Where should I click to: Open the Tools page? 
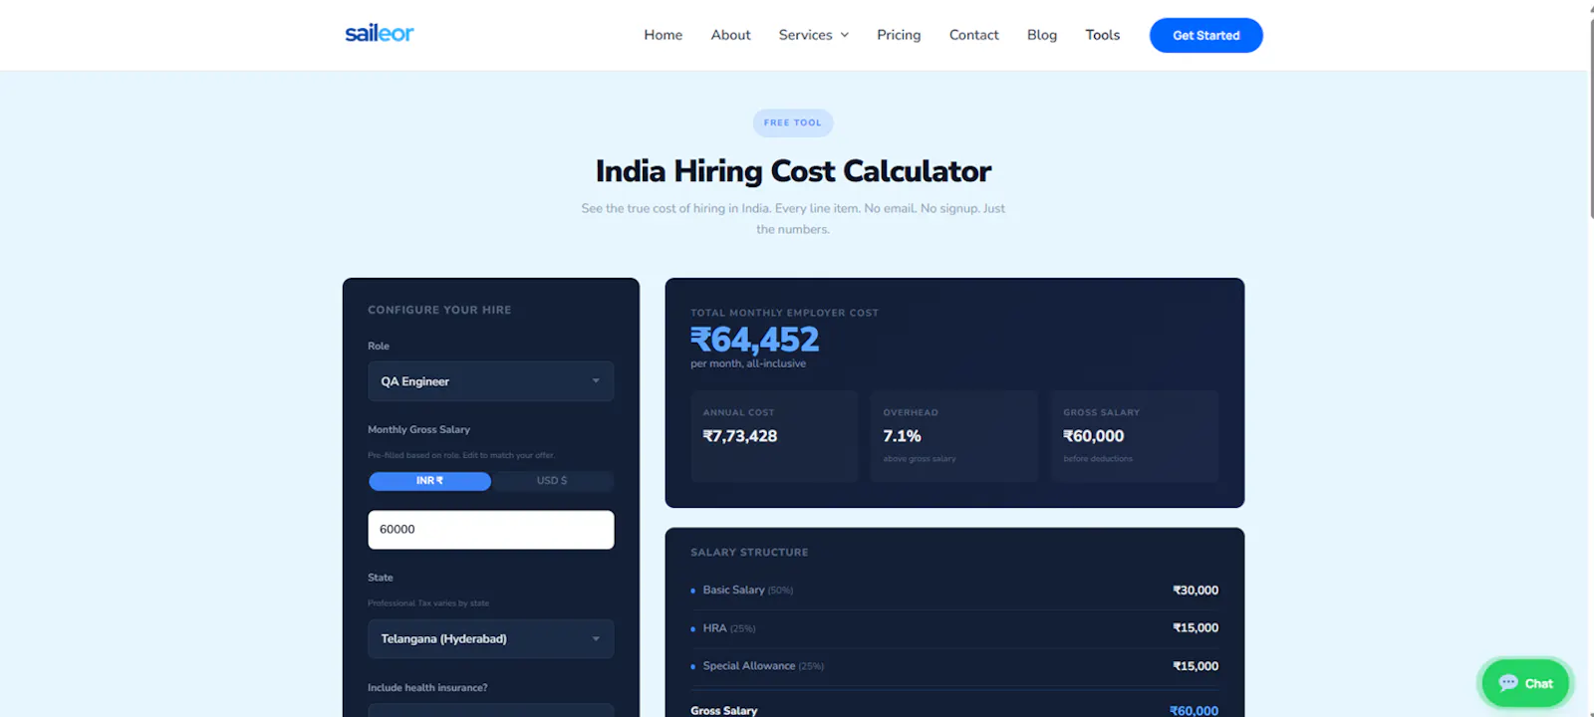[1103, 35]
